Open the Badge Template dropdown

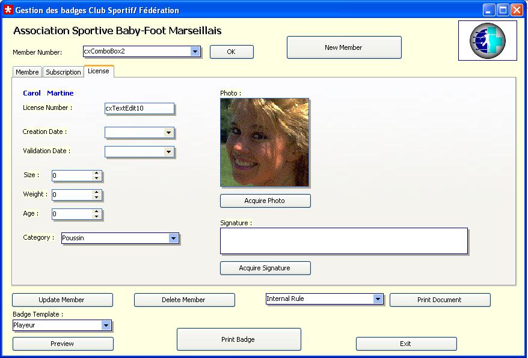106,326
